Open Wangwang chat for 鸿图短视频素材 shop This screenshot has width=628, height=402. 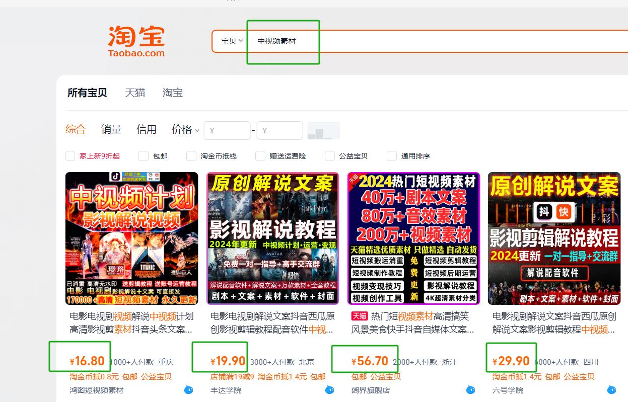point(188,389)
